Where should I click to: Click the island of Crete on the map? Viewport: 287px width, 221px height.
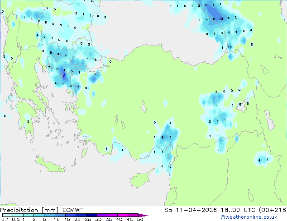click(x=50, y=165)
